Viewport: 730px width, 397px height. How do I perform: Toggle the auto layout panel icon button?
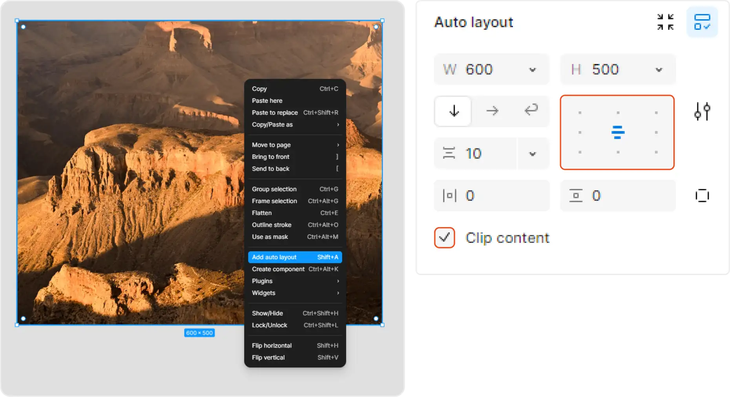(x=702, y=22)
